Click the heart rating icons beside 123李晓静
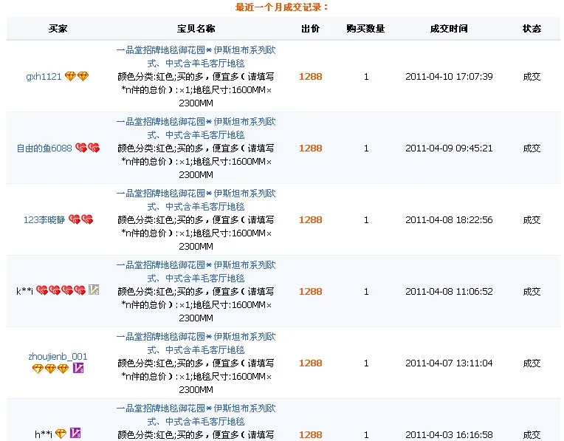Image resolution: width=564 pixels, height=441 pixels. coord(81,219)
